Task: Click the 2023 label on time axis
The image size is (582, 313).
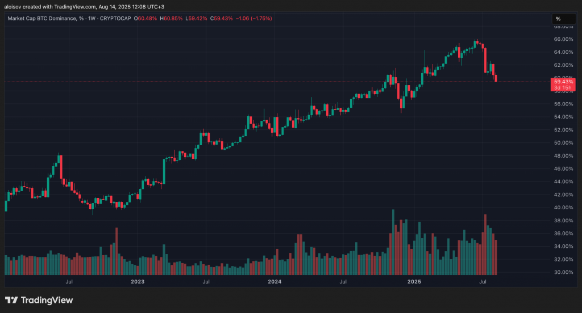Action: [138, 281]
